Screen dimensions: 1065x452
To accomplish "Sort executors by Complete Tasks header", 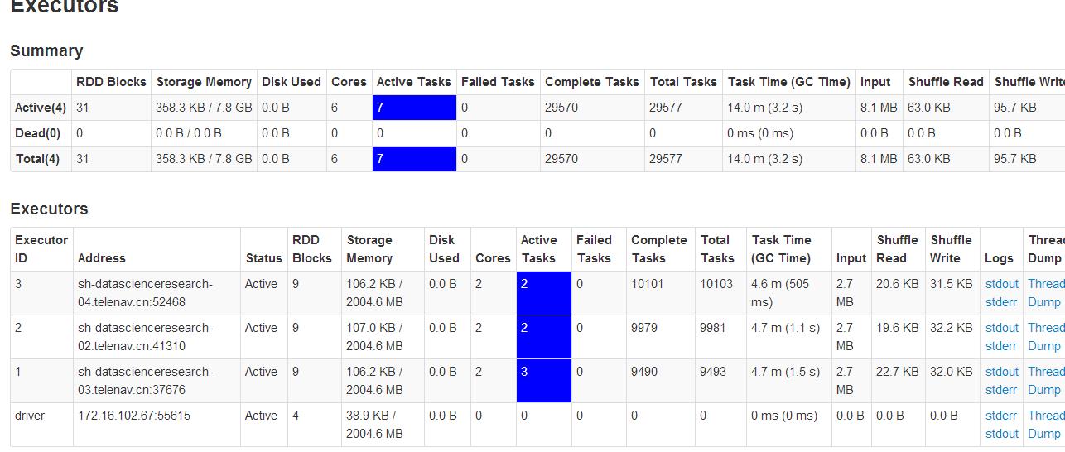I will [659, 249].
